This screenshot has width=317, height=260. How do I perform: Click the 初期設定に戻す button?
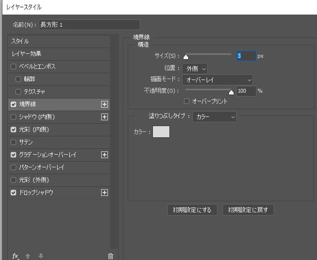(x=248, y=210)
